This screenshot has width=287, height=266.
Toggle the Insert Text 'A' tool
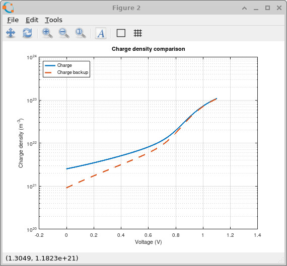coord(101,33)
